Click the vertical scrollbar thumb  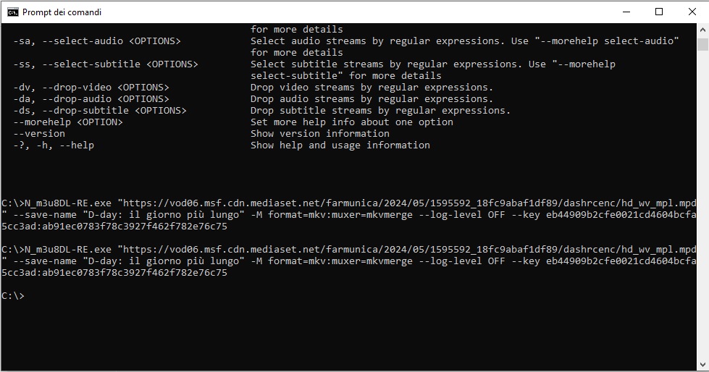[702, 45]
